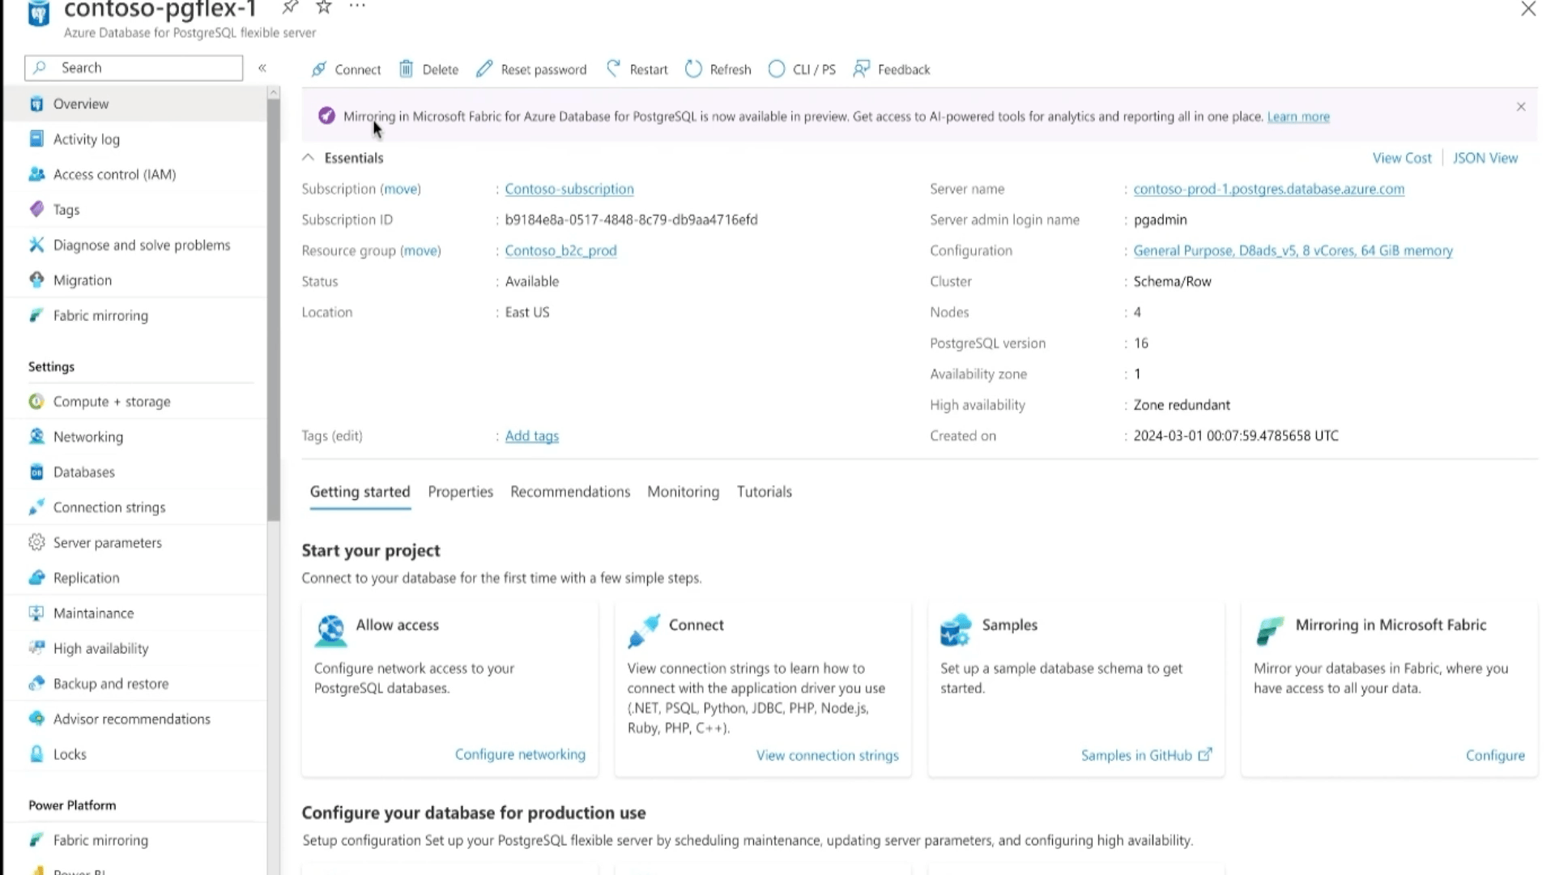This screenshot has height=875, width=1555.
Task: Open the Monitoring tab
Action: click(x=683, y=492)
